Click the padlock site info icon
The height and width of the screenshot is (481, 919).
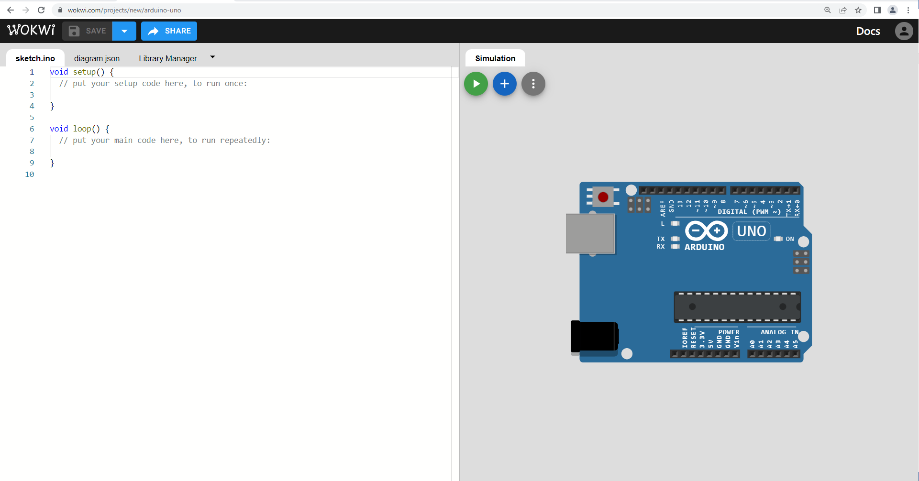(x=60, y=10)
